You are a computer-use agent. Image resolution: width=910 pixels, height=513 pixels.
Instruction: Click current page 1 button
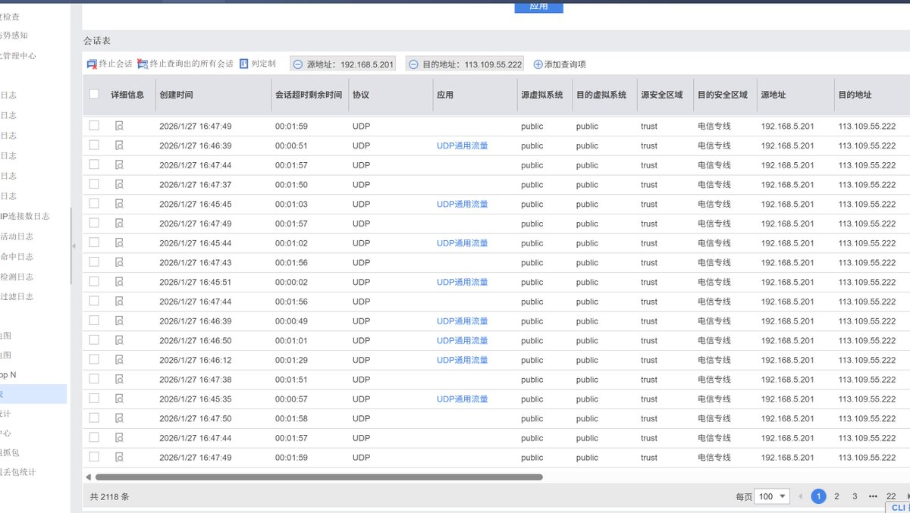818,496
